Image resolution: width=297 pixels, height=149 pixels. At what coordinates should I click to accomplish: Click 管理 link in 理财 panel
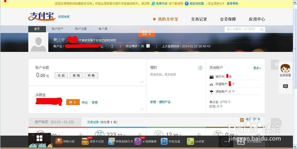pyautogui.click(x=153, y=102)
